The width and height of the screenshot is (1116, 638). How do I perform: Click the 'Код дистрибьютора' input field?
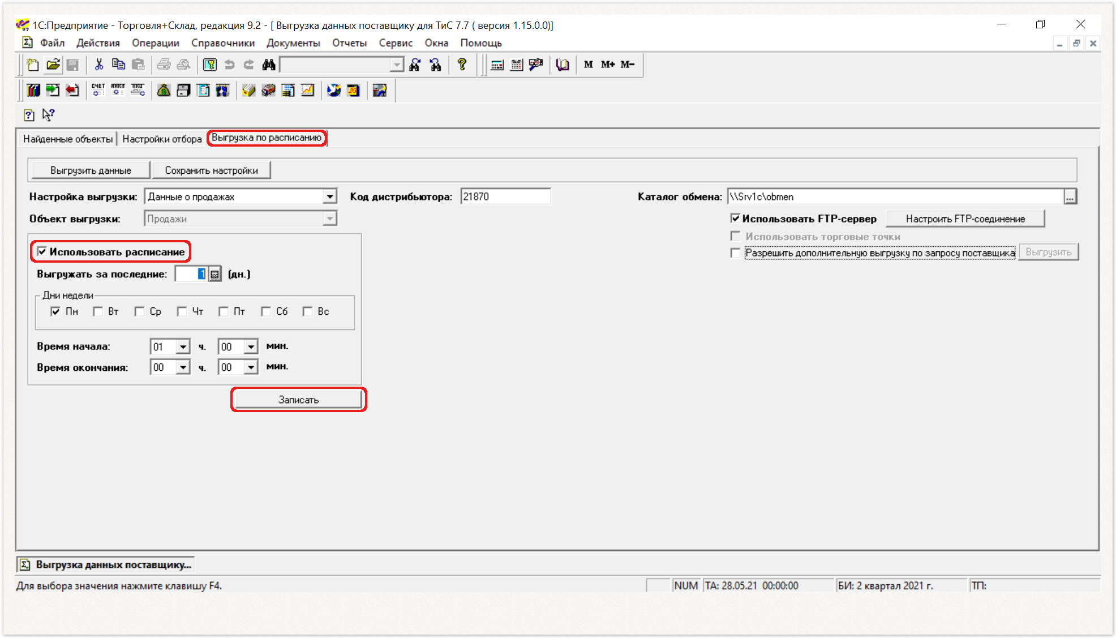(x=505, y=196)
